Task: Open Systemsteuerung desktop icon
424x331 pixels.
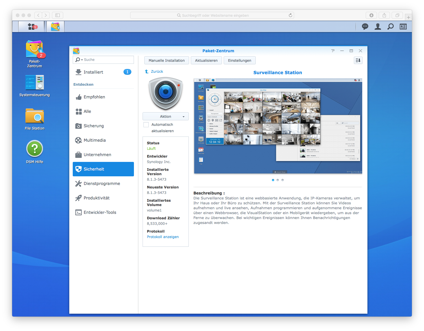Action: point(35,86)
